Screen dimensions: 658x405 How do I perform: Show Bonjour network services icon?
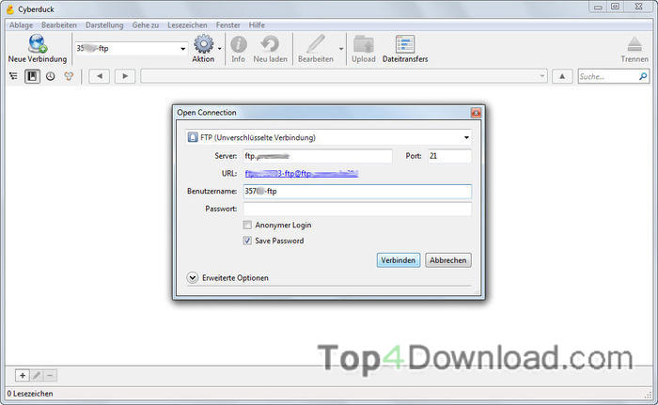coord(69,76)
